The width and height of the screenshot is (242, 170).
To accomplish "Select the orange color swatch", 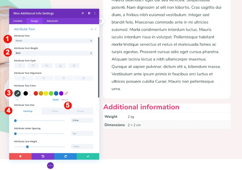I will [x=41, y=93].
